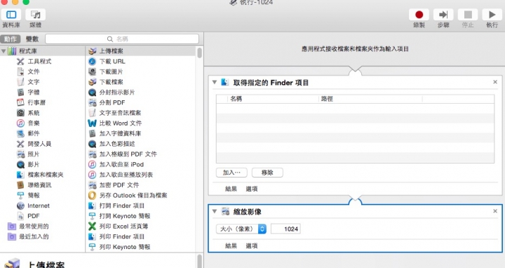Select the 郵件 mail category

tap(34, 133)
